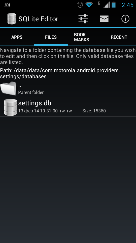
Task: Click the parent folder icon
Action: [8, 88]
